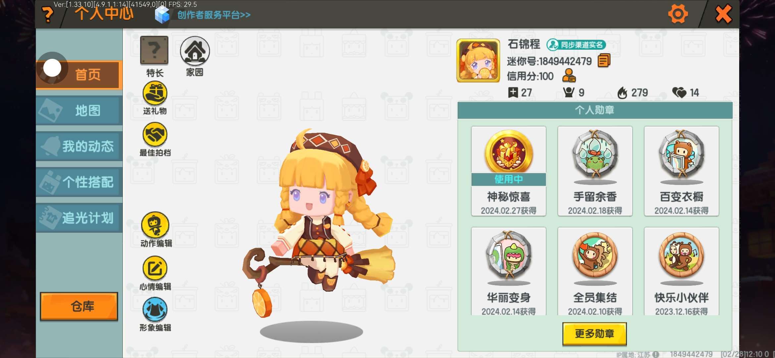The width and height of the screenshot is (775, 358).
Task: Open the 家园 home icon
Action: (195, 51)
